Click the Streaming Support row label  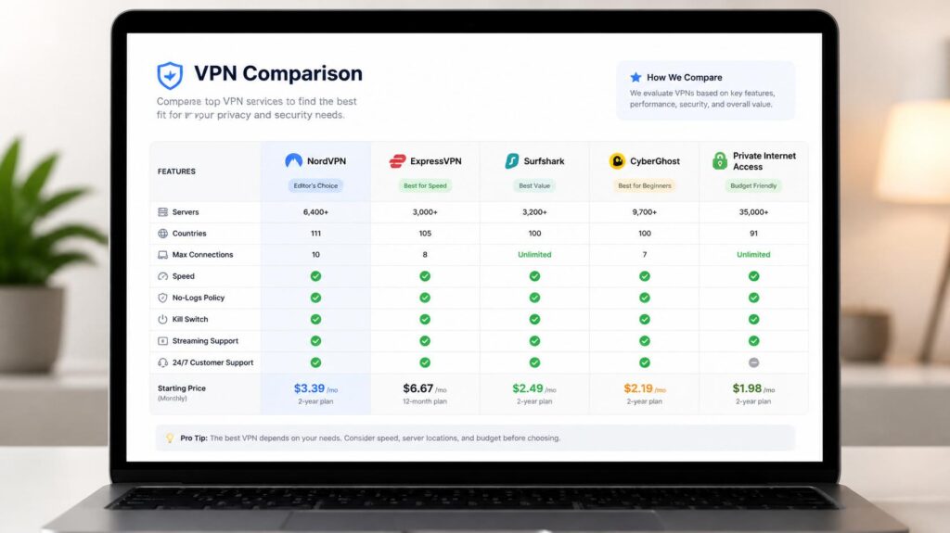click(x=205, y=341)
